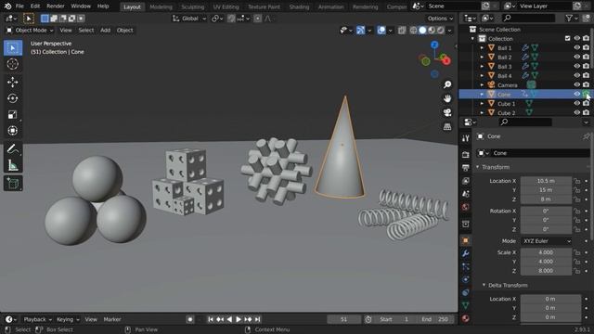The width and height of the screenshot is (594, 334).
Task: Select the Move tool
Action: (x=13, y=83)
